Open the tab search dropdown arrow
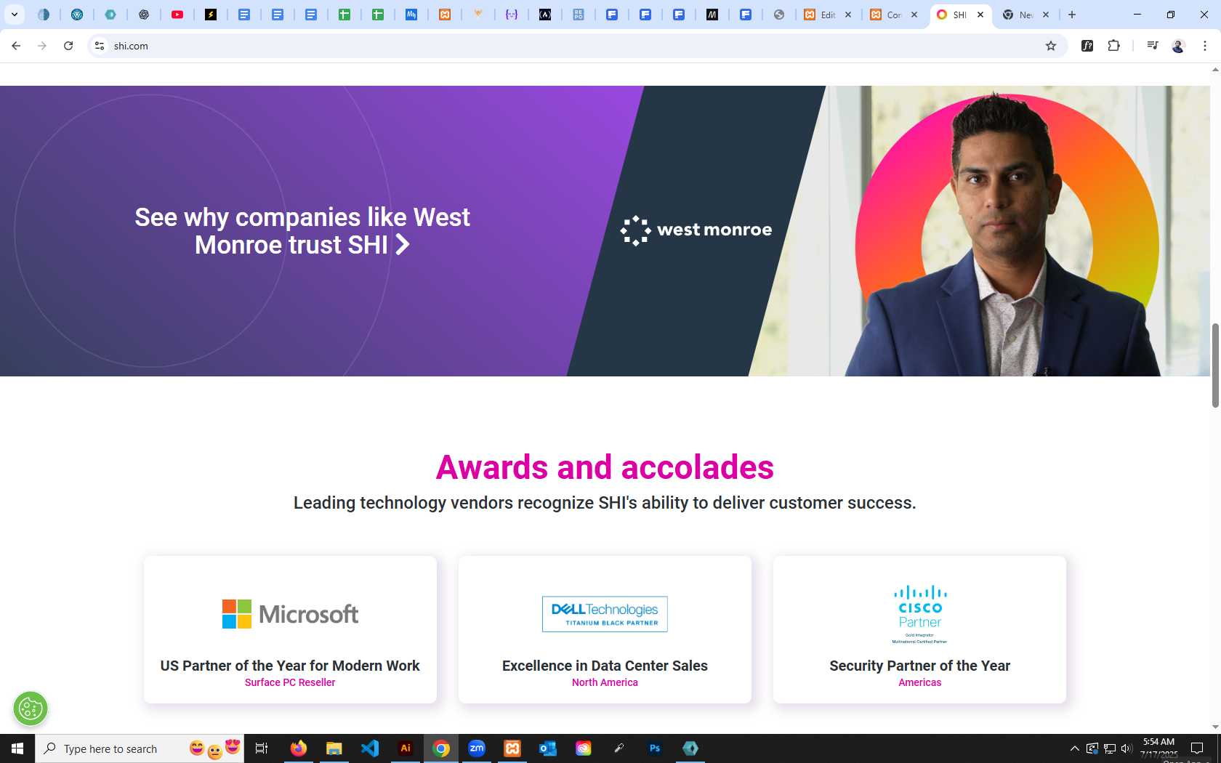The image size is (1221, 763). point(15,15)
